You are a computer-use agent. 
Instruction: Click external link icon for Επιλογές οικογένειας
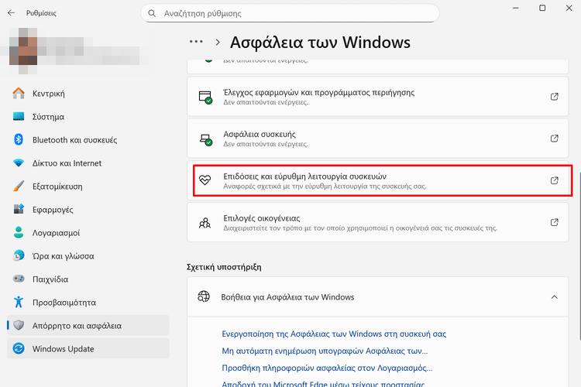click(x=554, y=222)
